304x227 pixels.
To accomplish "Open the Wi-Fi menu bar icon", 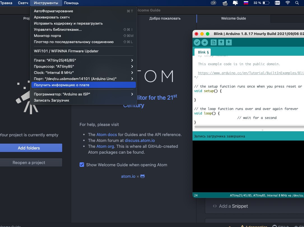I will [x=288, y=3].
